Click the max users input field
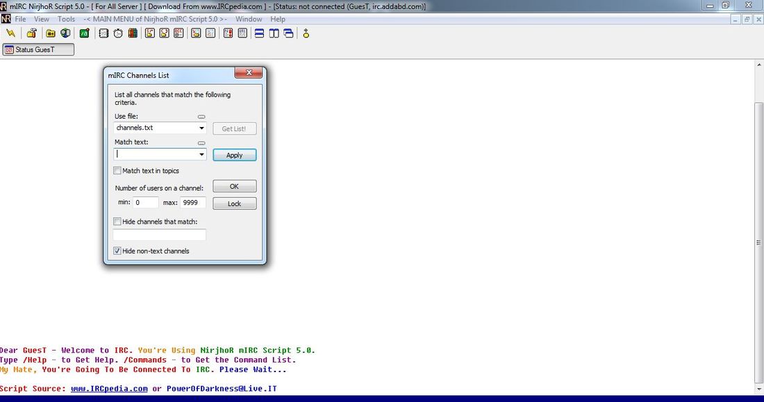Viewport: 764px width, 402px height. tap(193, 202)
